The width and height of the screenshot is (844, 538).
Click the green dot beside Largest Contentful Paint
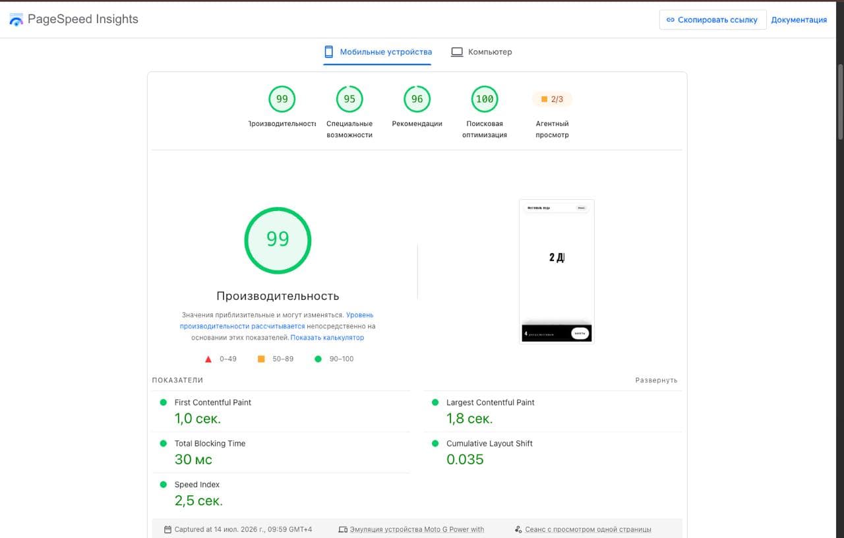point(435,402)
